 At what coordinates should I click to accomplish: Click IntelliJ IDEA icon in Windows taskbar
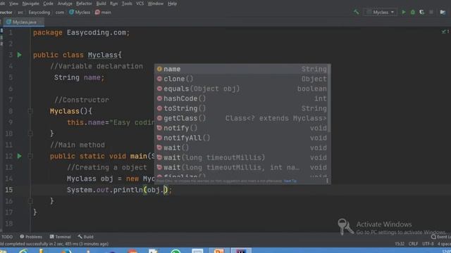coord(241,251)
